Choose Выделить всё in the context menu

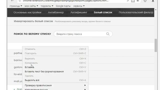click(55, 80)
